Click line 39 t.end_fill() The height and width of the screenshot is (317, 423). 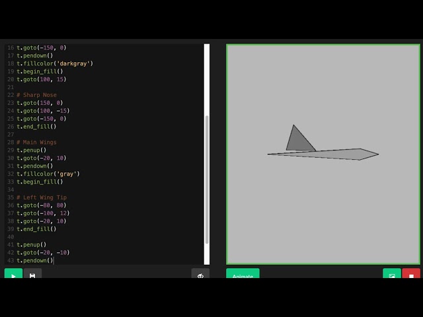36,229
